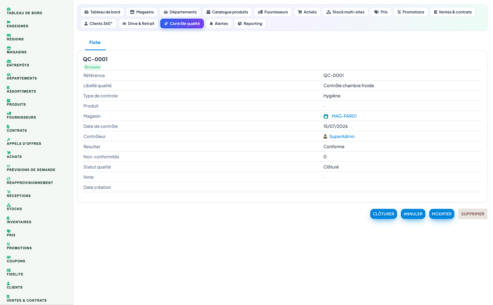The width and height of the screenshot is (493, 305).
Task: Click the Coupons ticket icon in sidebar
Action: tap(9, 257)
